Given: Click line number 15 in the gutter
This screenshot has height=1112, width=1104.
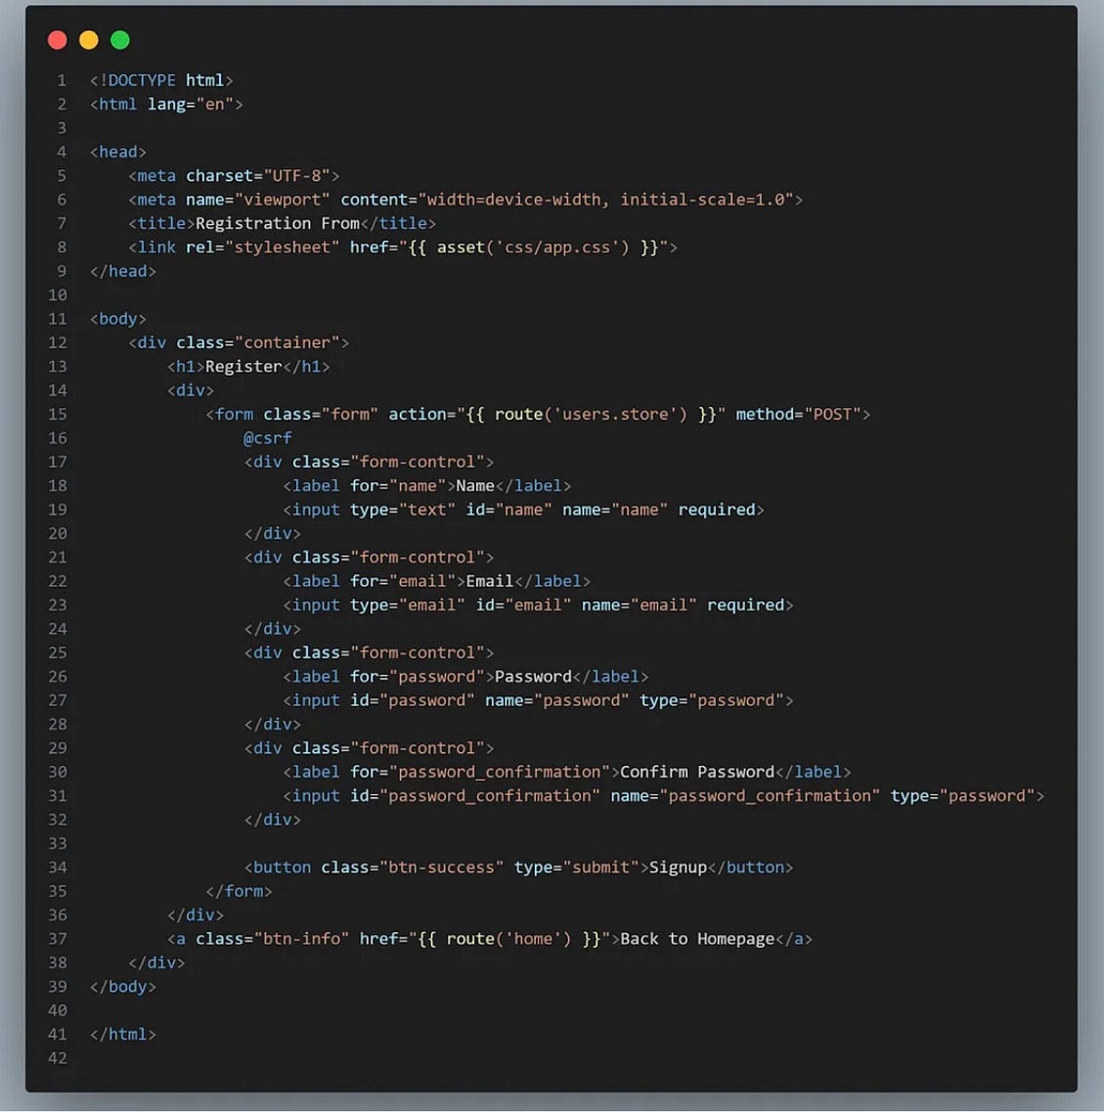Looking at the screenshot, I should 57,414.
